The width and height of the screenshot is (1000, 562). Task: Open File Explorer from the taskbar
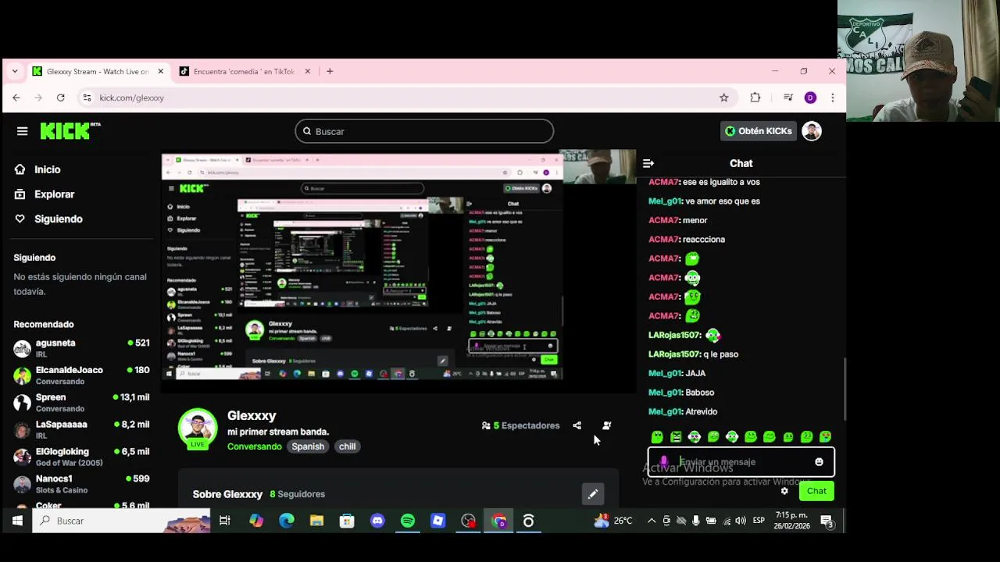pos(316,521)
